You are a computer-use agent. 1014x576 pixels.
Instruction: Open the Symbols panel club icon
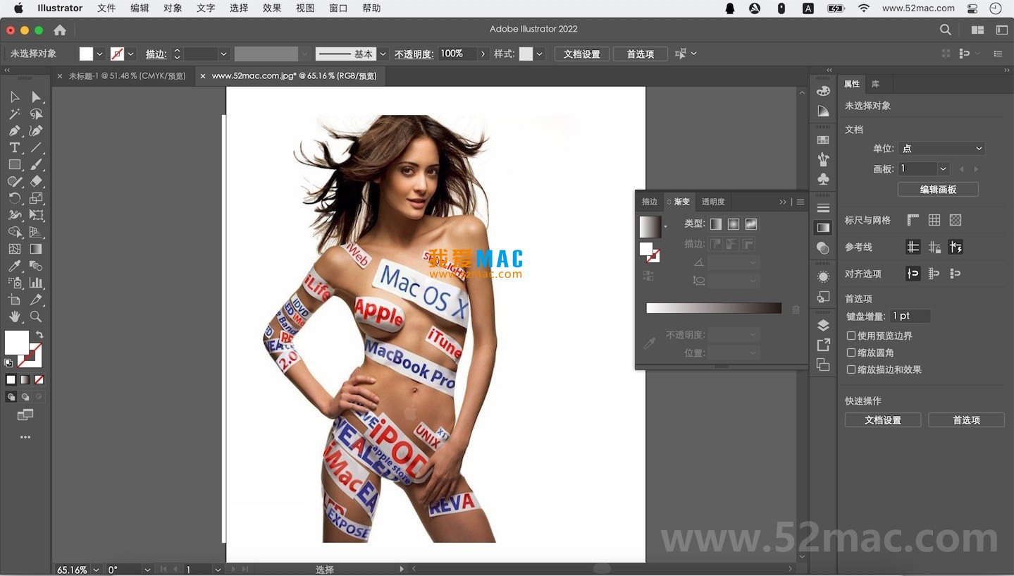click(x=823, y=179)
